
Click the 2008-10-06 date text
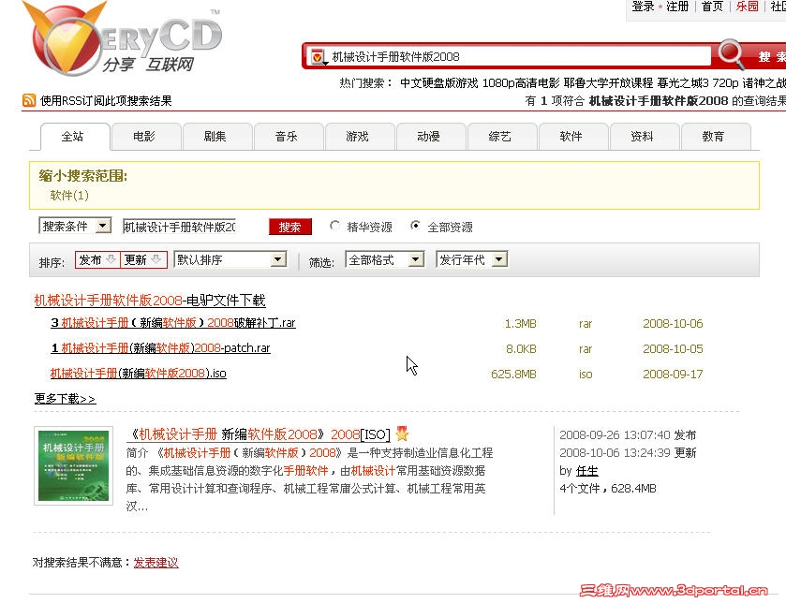(673, 324)
